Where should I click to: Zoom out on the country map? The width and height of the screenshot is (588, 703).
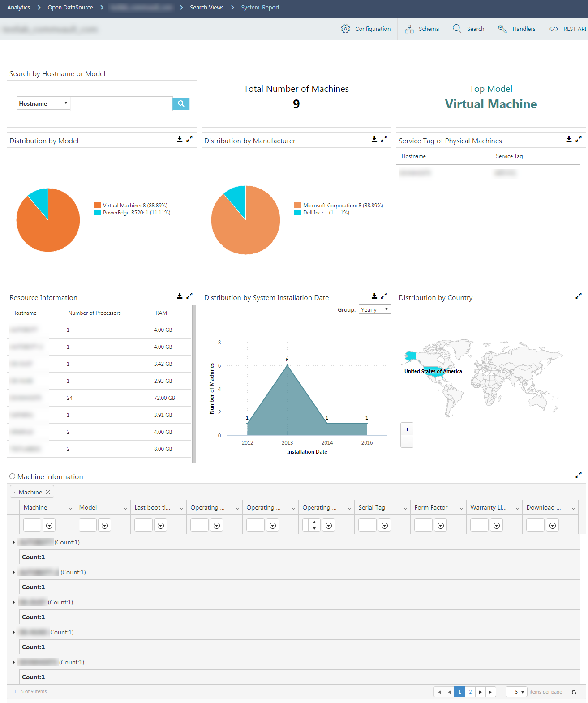point(407,442)
